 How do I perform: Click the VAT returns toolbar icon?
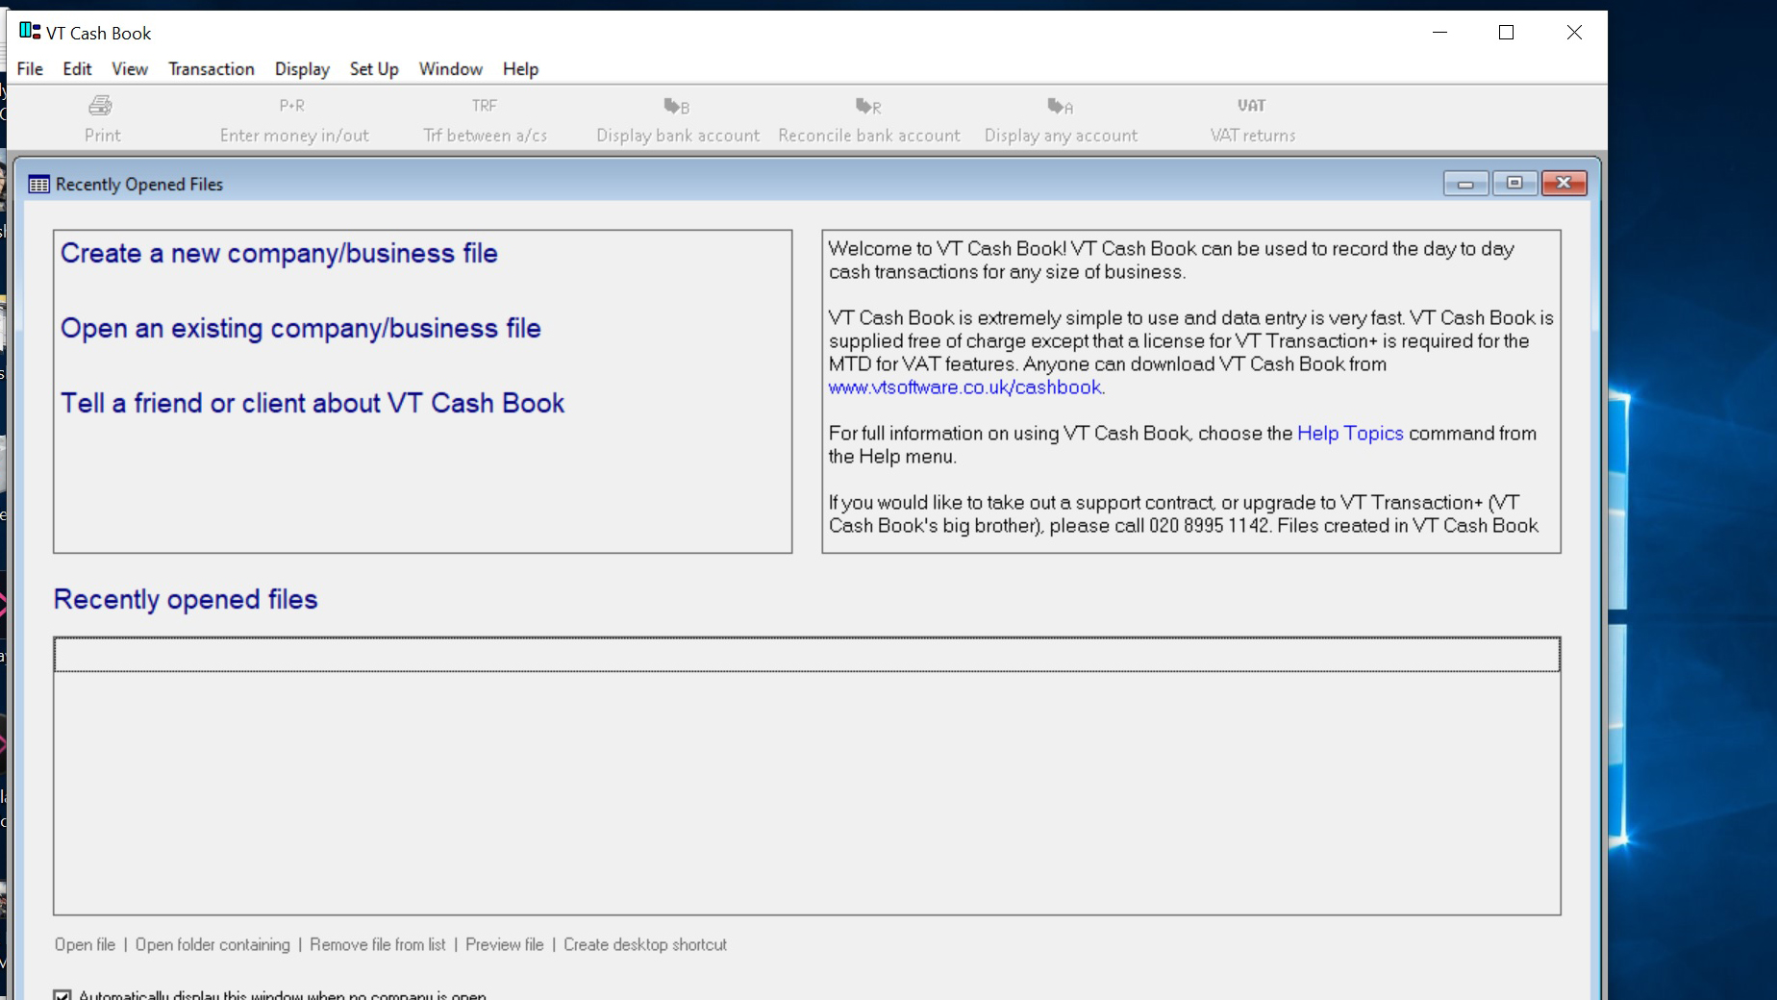(x=1251, y=106)
